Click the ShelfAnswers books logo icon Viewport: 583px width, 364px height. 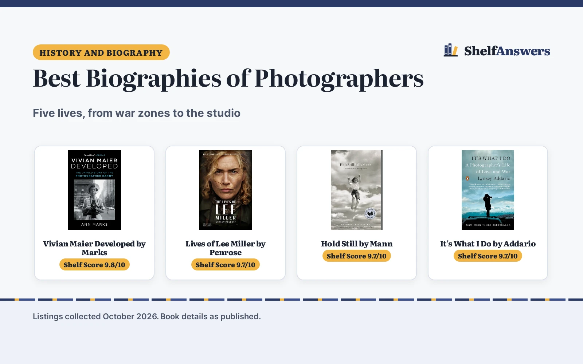pyautogui.click(x=451, y=50)
